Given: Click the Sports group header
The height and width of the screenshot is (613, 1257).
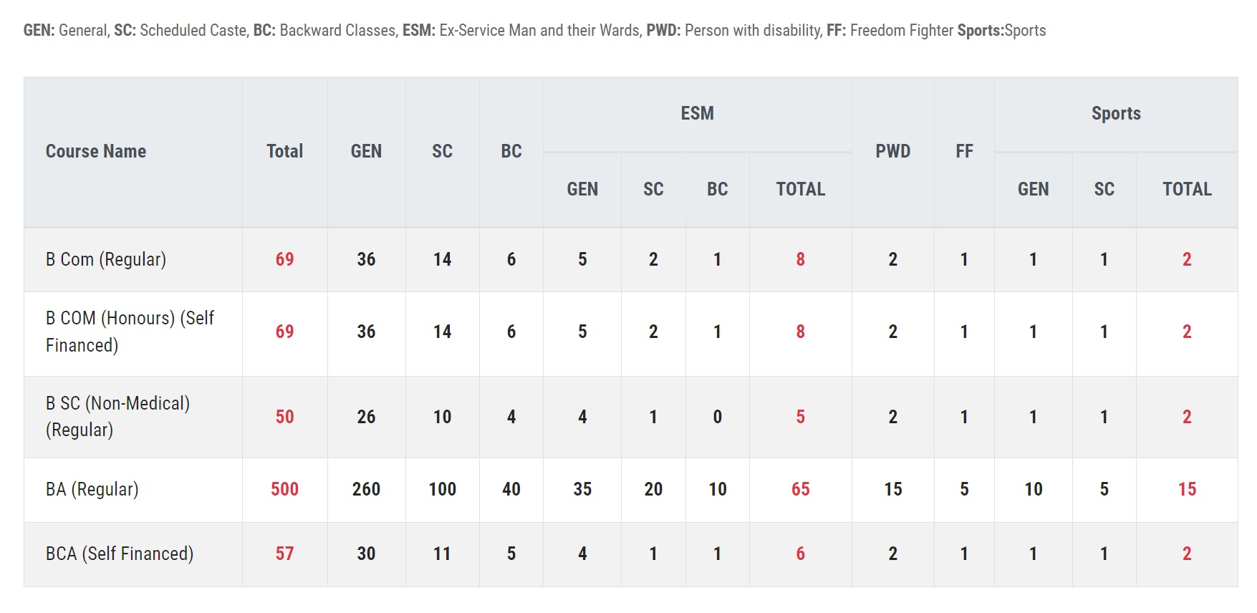Looking at the screenshot, I should (x=1116, y=113).
